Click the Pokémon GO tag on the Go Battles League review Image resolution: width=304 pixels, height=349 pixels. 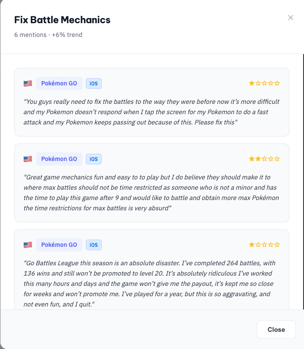[59, 245]
